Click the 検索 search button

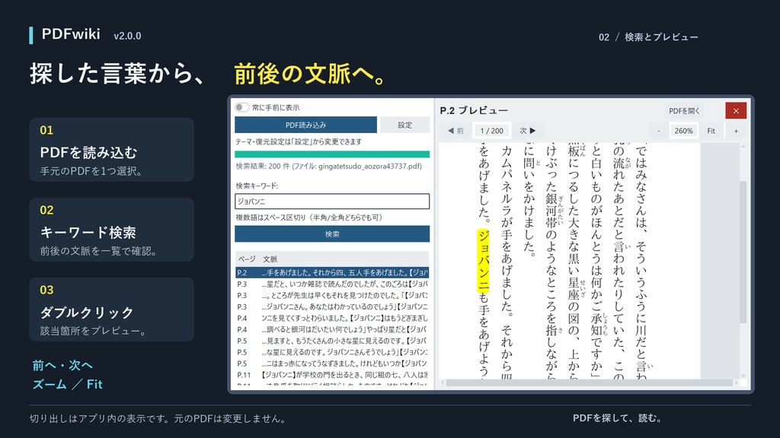pyautogui.click(x=332, y=234)
